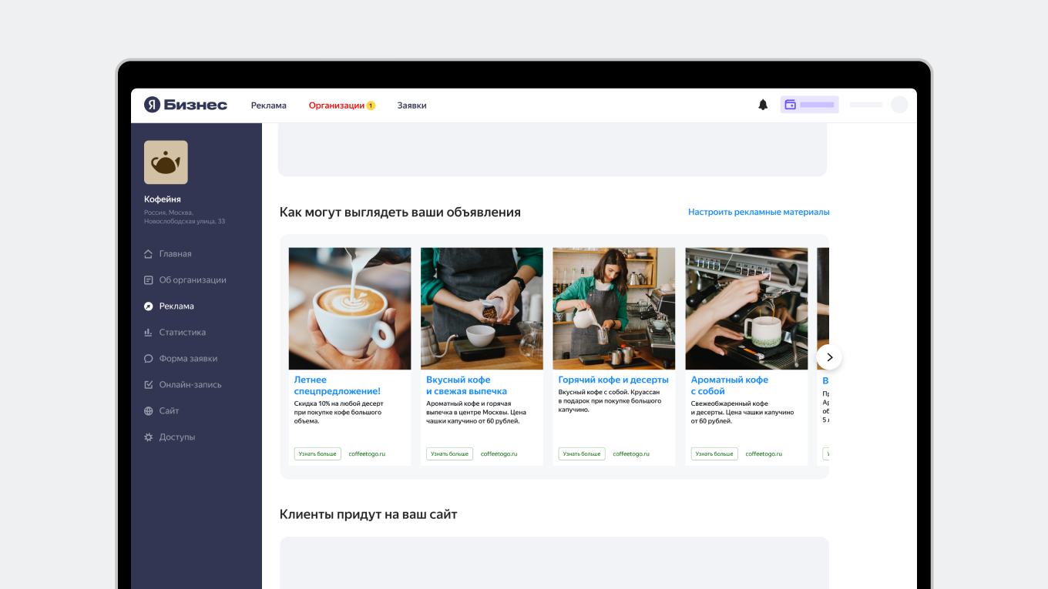Click Узнать больше under Ароматный кофе ad
This screenshot has height=589, width=1048.
(714, 454)
